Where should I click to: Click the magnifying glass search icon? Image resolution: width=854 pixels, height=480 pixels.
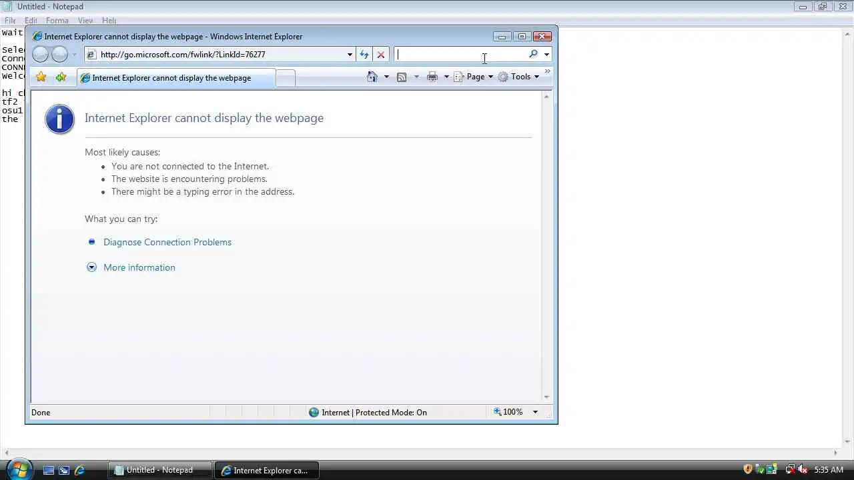[x=533, y=54]
